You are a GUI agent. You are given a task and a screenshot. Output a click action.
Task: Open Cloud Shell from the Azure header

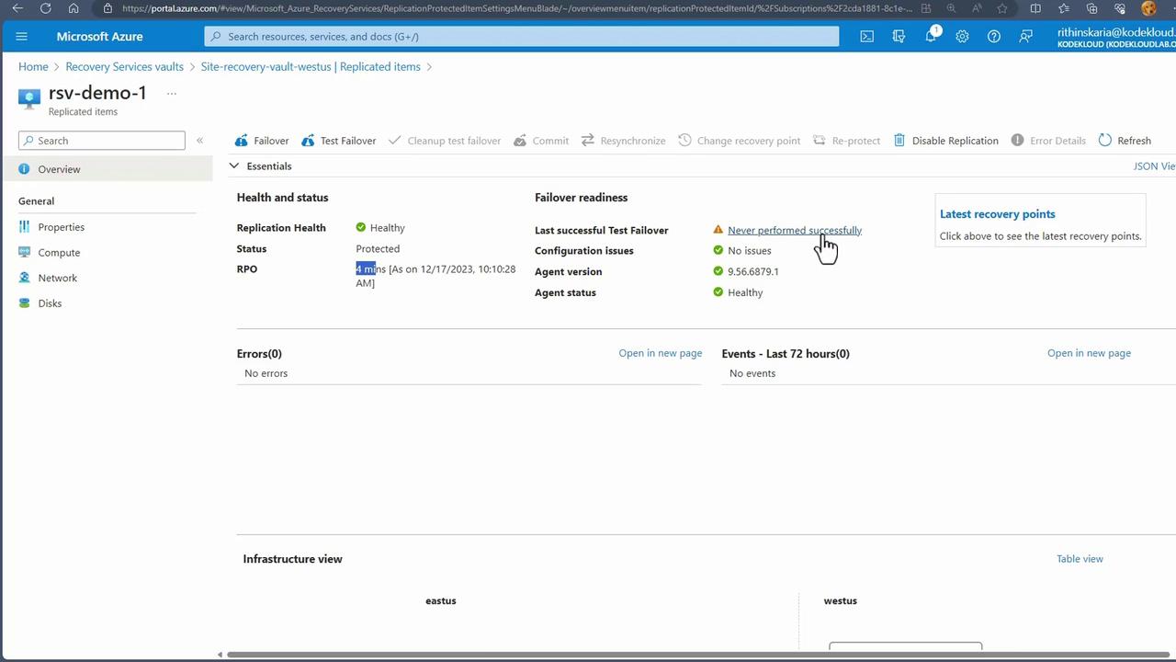pos(866,37)
